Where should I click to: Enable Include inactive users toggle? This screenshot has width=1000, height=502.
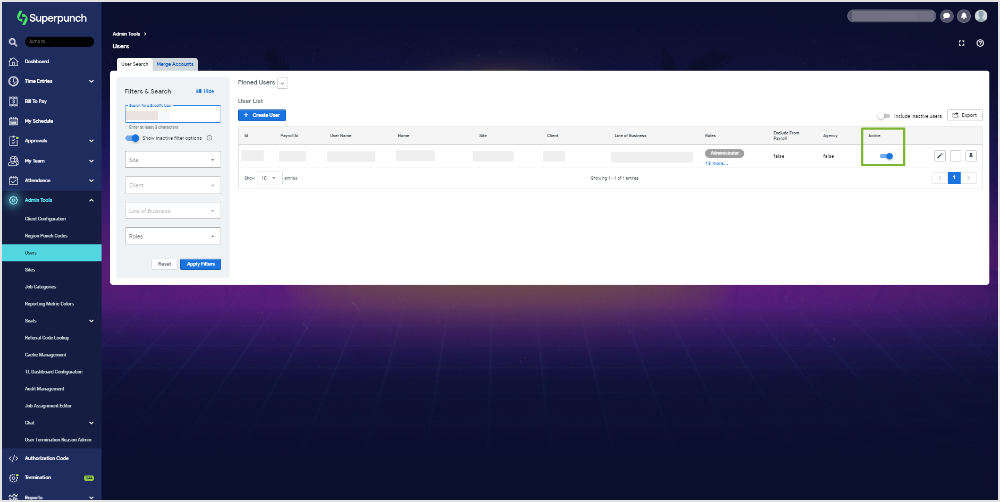click(883, 116)
